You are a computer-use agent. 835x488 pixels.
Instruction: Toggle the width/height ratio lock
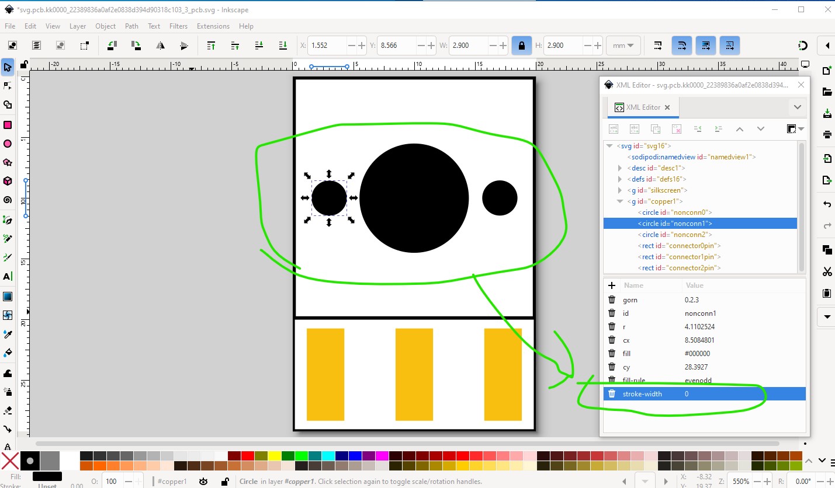[521, 46]
